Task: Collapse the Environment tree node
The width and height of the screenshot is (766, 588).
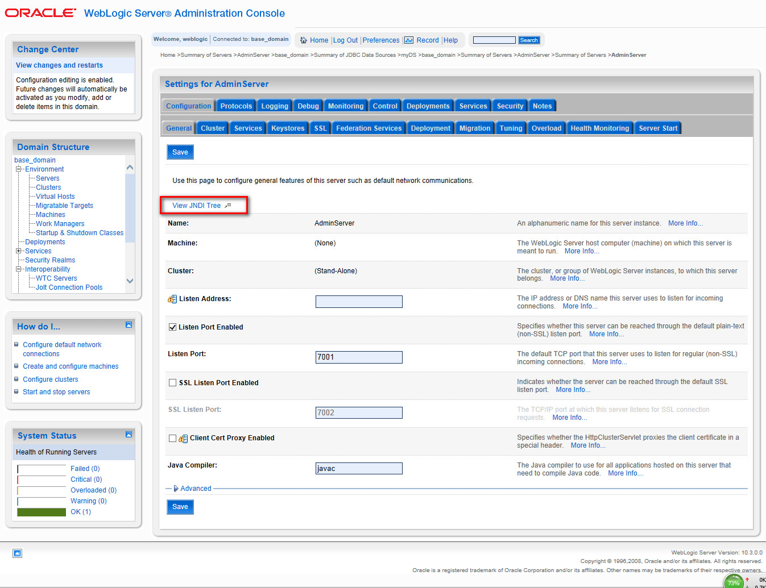Action: [19, 169]
